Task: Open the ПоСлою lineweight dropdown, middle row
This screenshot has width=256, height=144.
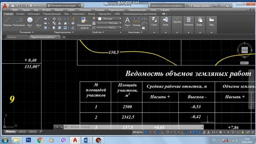Action: tap(109, 23)
